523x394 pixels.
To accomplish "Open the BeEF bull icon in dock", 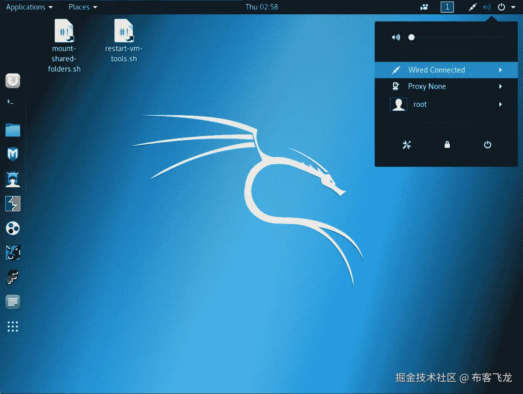I will pos(13,253).
